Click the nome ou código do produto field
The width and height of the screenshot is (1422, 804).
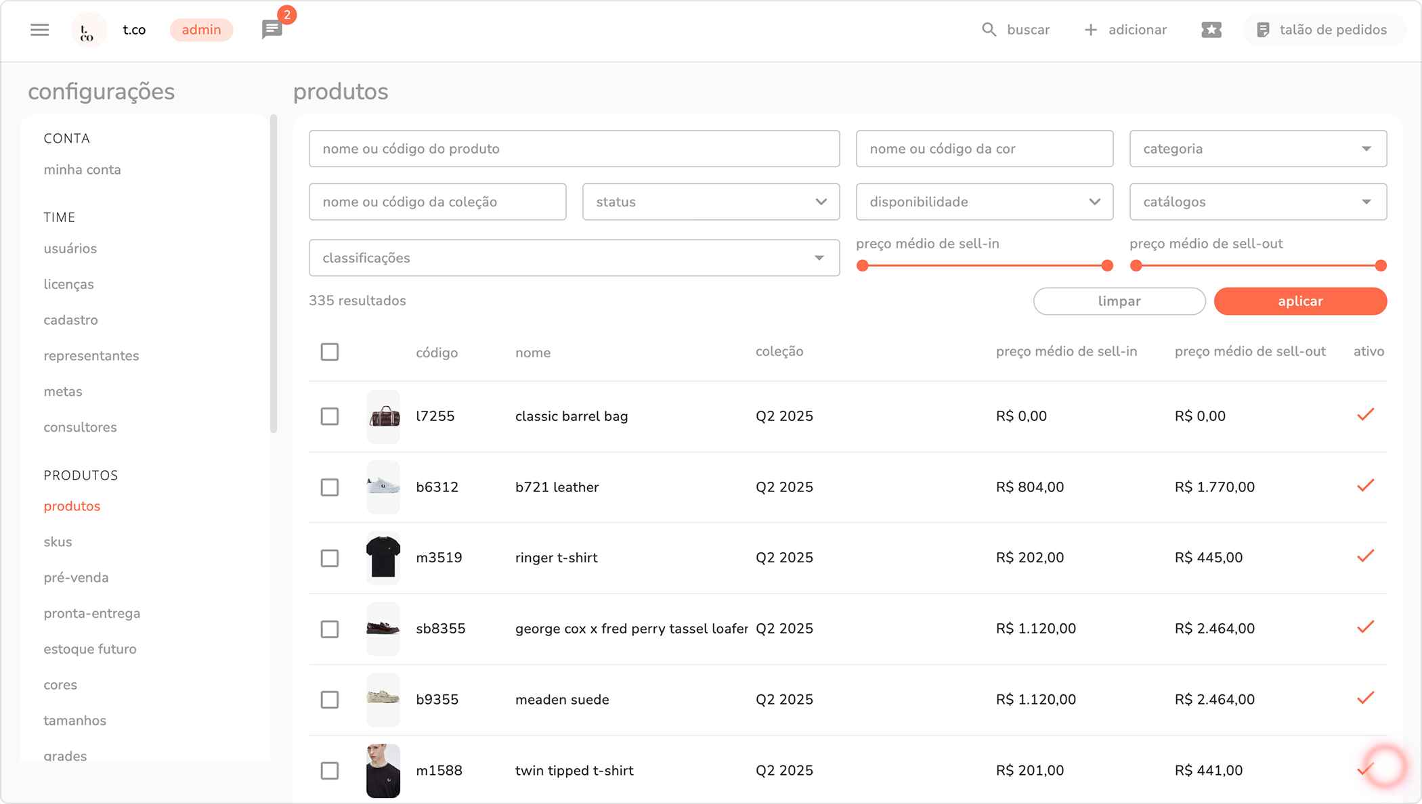point(574,149)
